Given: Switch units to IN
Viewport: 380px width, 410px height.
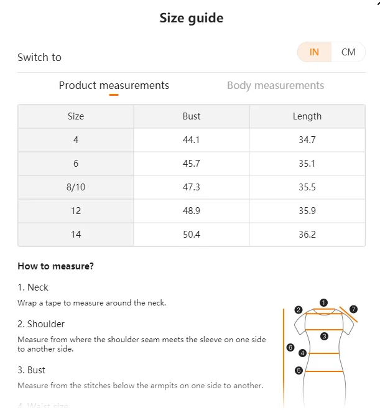Looking at the screenshot, I should pos(314,52).
